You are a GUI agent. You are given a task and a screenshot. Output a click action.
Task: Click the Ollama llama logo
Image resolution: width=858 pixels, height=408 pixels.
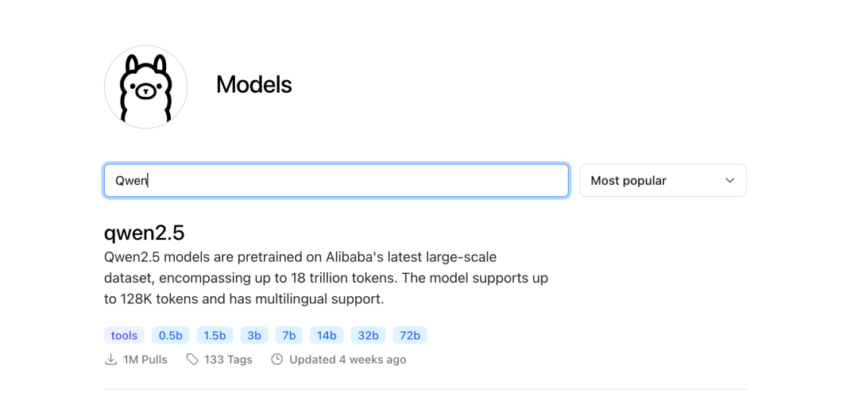coord(146,87)
